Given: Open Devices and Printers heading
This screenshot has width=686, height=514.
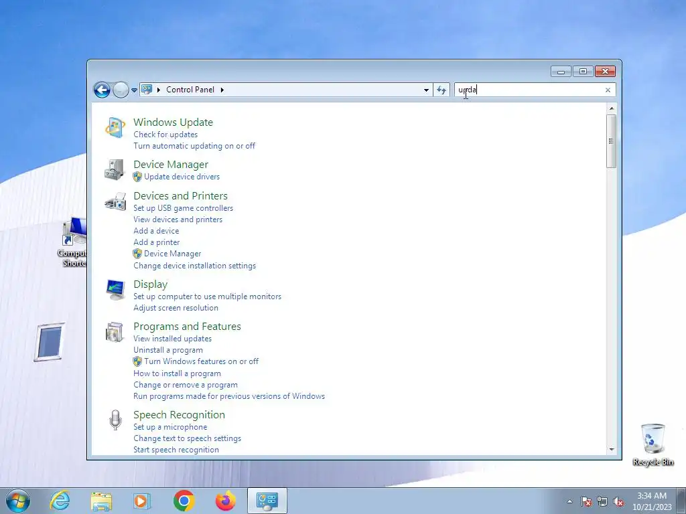Looking at the screenshot, I should pyautogui.click(x=181, y=196).
